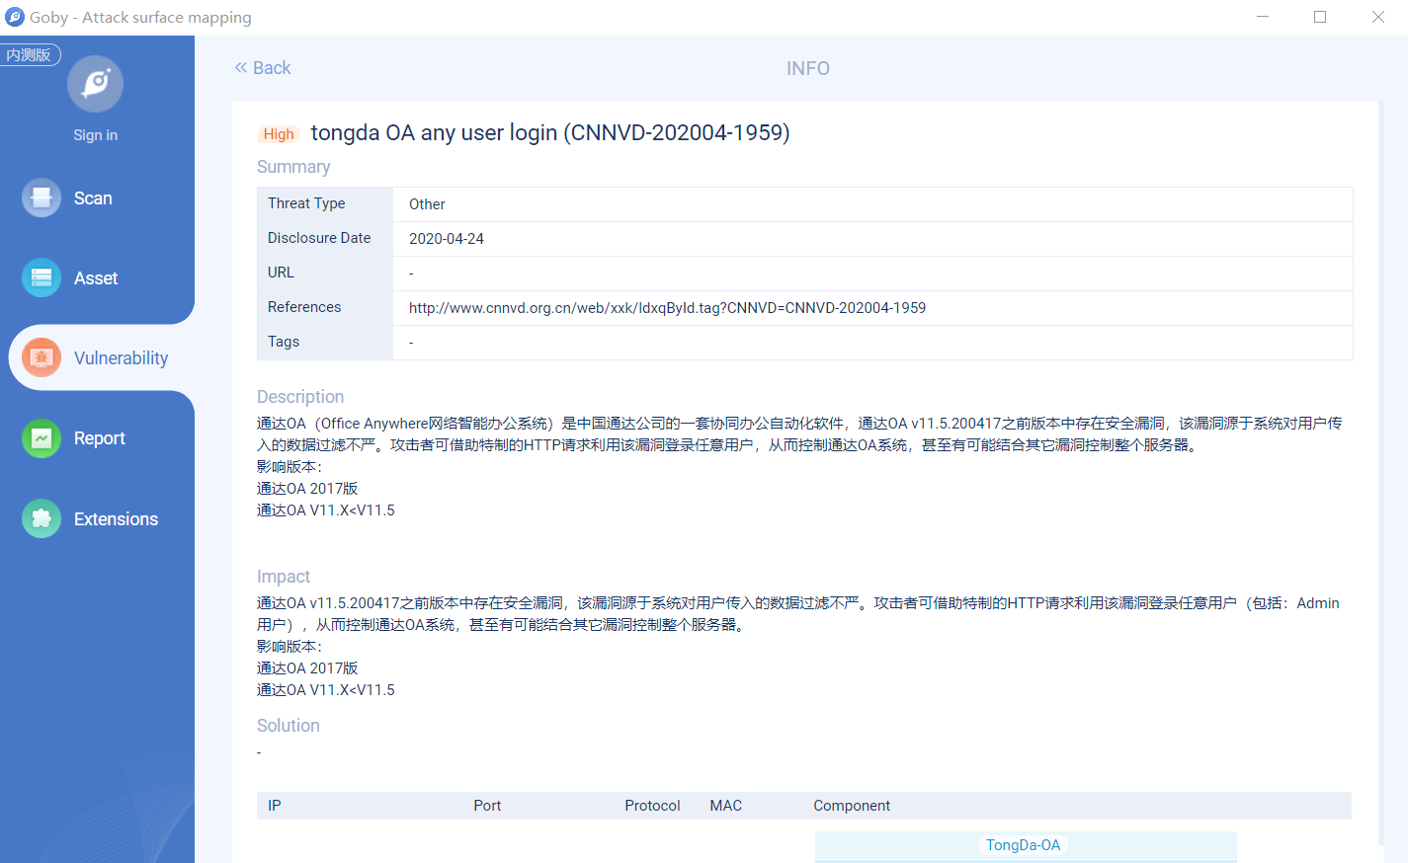The height and width of the screenshot is (863, 1408).
Task: Select the TongDa-OA component button
Action: point(1024,845)
